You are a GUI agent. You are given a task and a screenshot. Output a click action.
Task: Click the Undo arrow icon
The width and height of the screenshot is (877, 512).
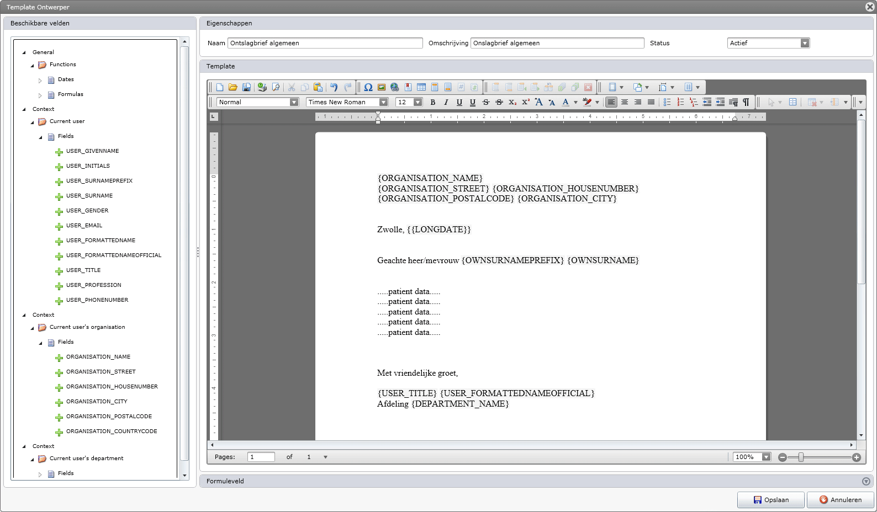pyautogui.click(x=334, y=87)
